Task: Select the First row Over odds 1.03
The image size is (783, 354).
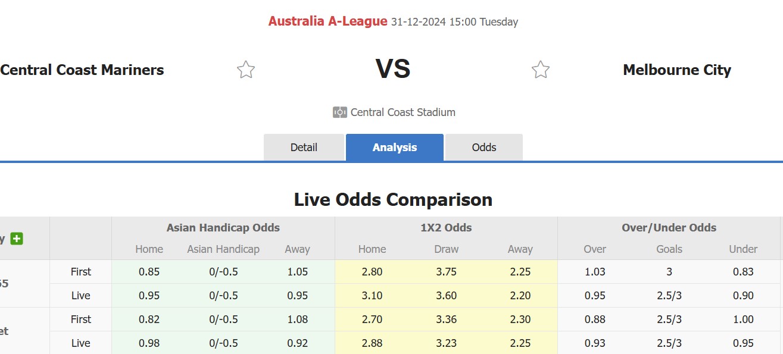Action: pos(595,271)
